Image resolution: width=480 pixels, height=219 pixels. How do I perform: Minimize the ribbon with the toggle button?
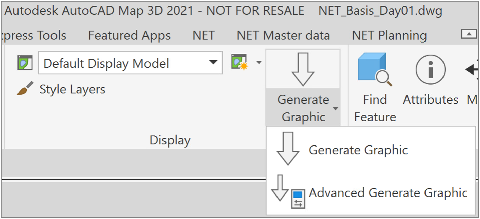coord(469,34)
